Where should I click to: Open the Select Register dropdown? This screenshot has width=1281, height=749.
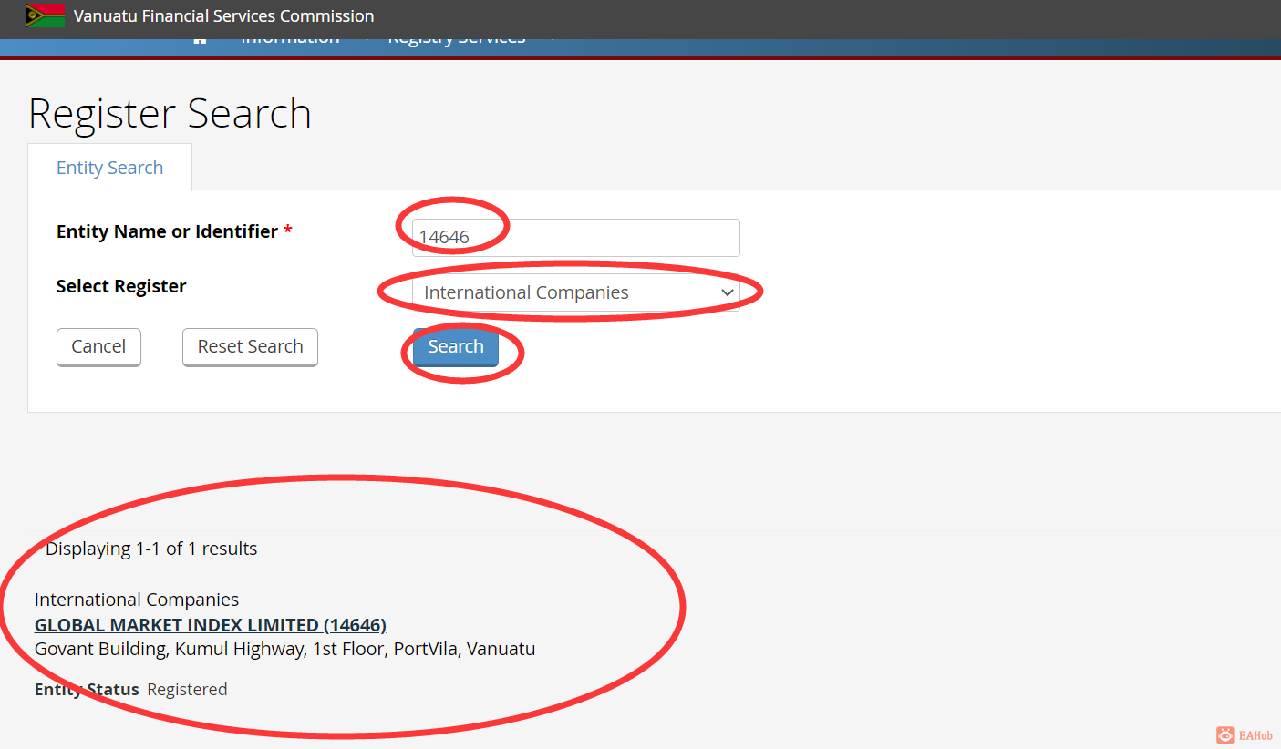pyautogui.click(x=575, y=292)
